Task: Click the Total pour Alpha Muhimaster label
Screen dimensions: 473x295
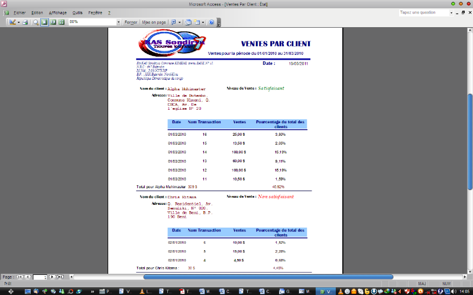Action: click(161, 187)
